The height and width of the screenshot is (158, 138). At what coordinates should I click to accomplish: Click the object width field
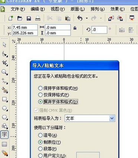tap(58, 27)
